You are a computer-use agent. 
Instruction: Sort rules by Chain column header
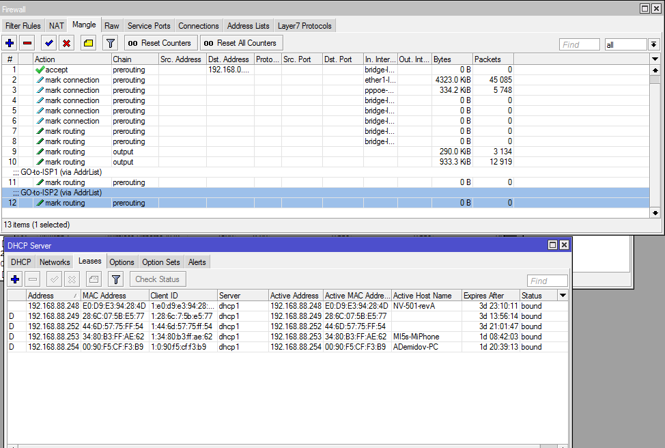135,59
